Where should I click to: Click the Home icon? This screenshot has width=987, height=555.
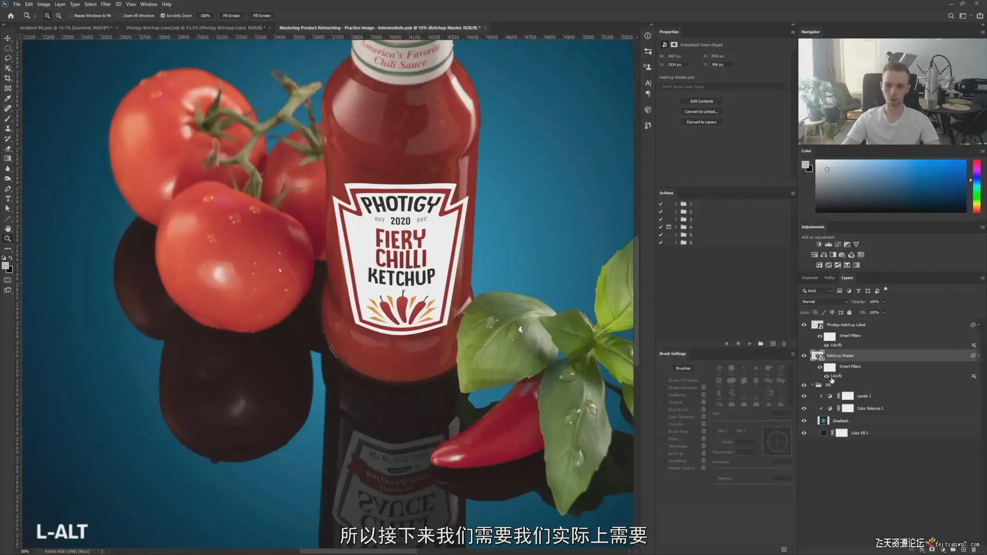pyautogui.click(x=11, y=15)
